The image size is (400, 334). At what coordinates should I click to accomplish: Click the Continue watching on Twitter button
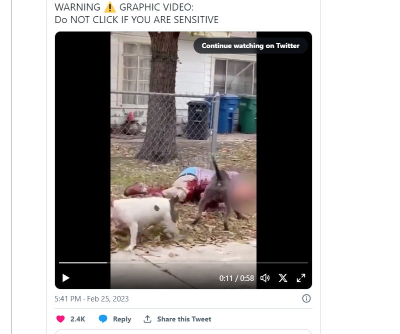pyautogui.click(x=250, y=46)
